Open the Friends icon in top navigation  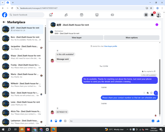[x=66, y=15]
